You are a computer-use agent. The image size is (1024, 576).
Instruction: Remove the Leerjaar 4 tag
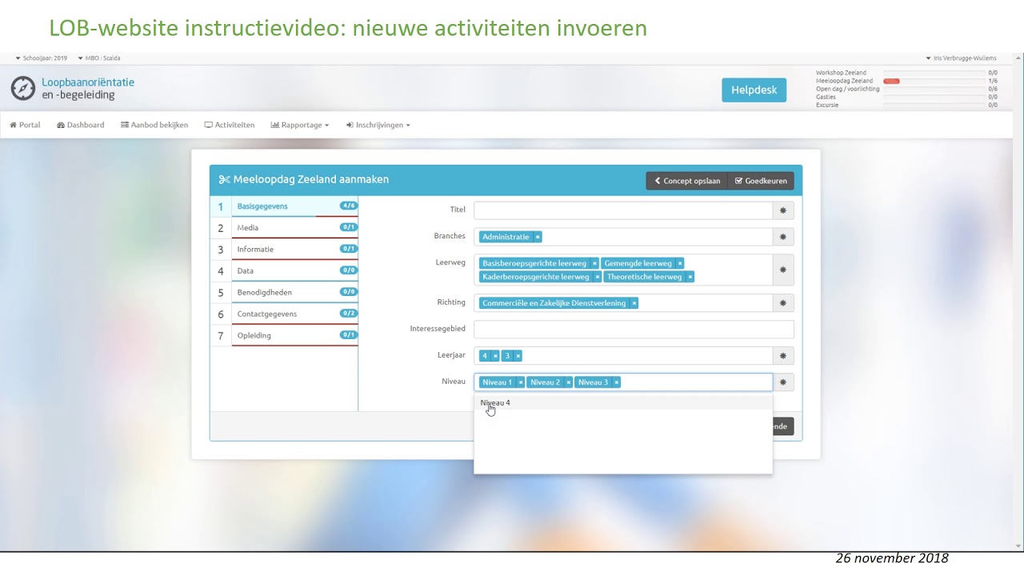[x=495, y=356]
